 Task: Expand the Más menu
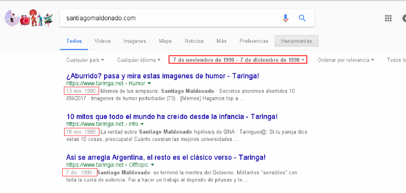(221, 41)
